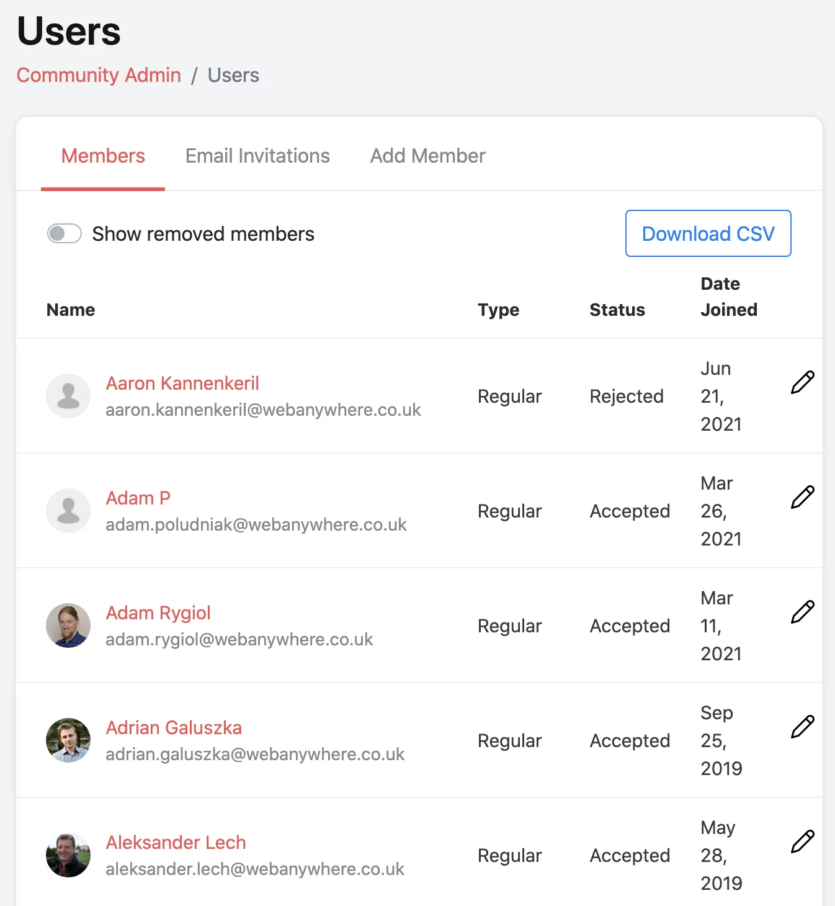Click edit pencil for Aaron Kannenkeril
This screenshot has height=906, width=835.
(802, 382)
